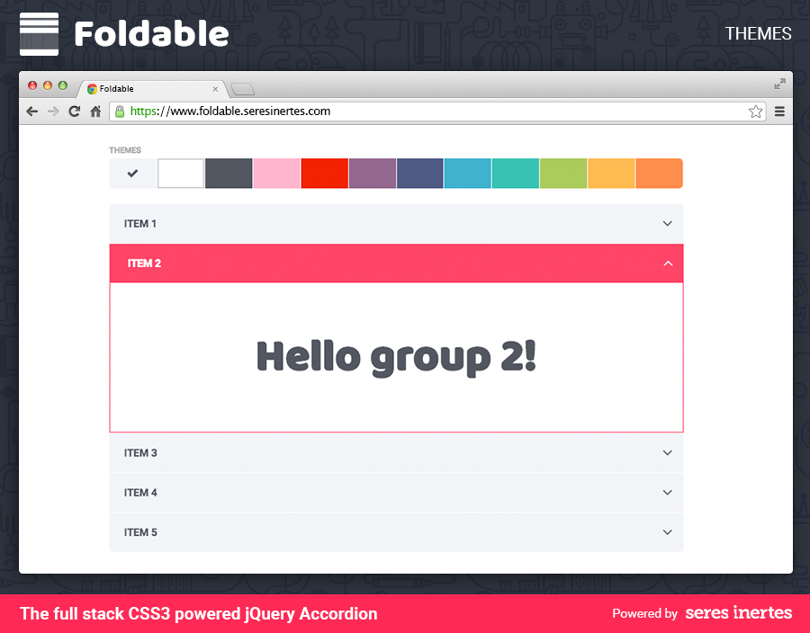Click the ITEM 2 accordion label
The height and width of the screenshot is (633, 810).
(x=144, y=263)
